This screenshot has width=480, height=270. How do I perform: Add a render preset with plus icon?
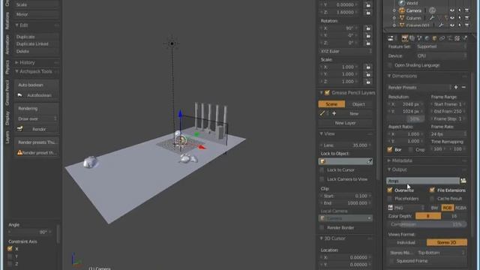click(456, 87)
